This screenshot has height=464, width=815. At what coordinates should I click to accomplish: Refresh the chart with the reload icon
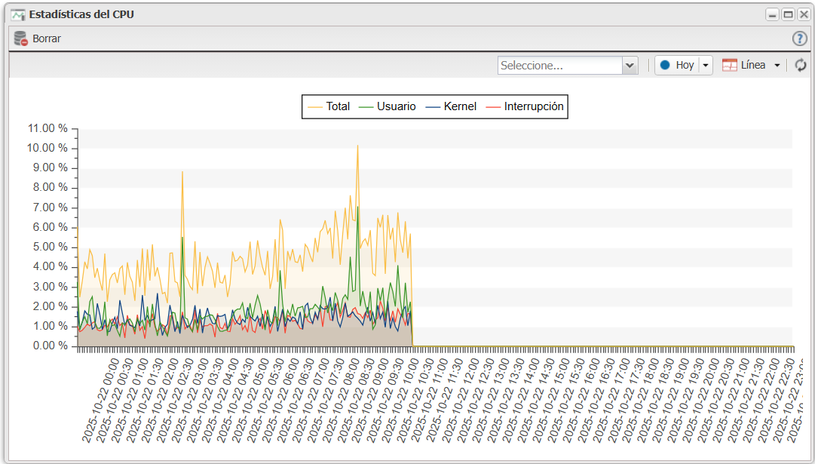click(801, 66)
